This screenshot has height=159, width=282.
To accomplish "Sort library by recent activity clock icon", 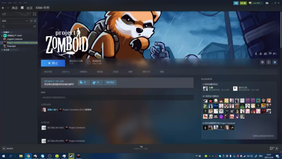I will pos(31,21).
